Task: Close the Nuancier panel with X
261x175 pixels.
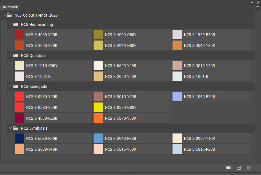Action: pyautogui.click(x=258, y=2)
